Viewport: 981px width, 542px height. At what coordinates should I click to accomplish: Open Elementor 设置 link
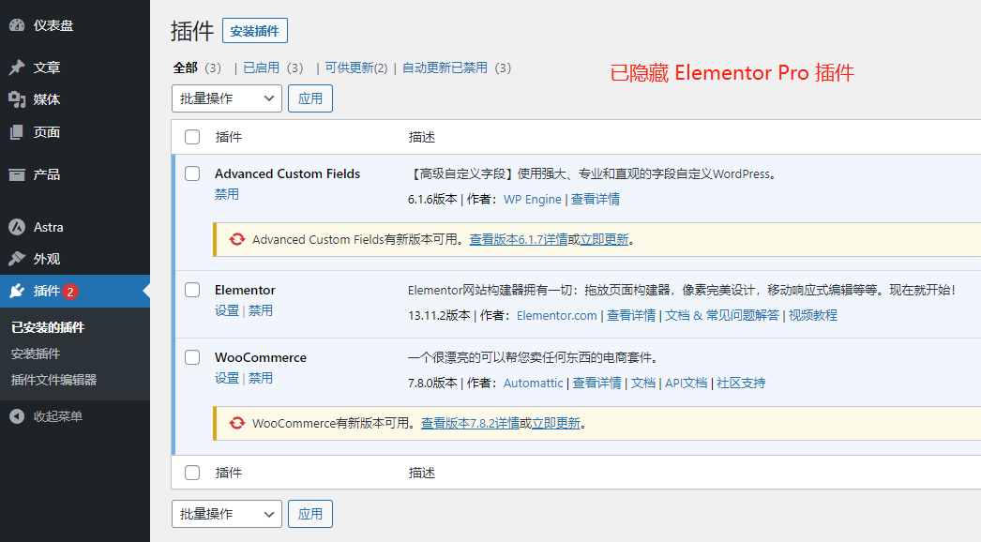[226, 310]
